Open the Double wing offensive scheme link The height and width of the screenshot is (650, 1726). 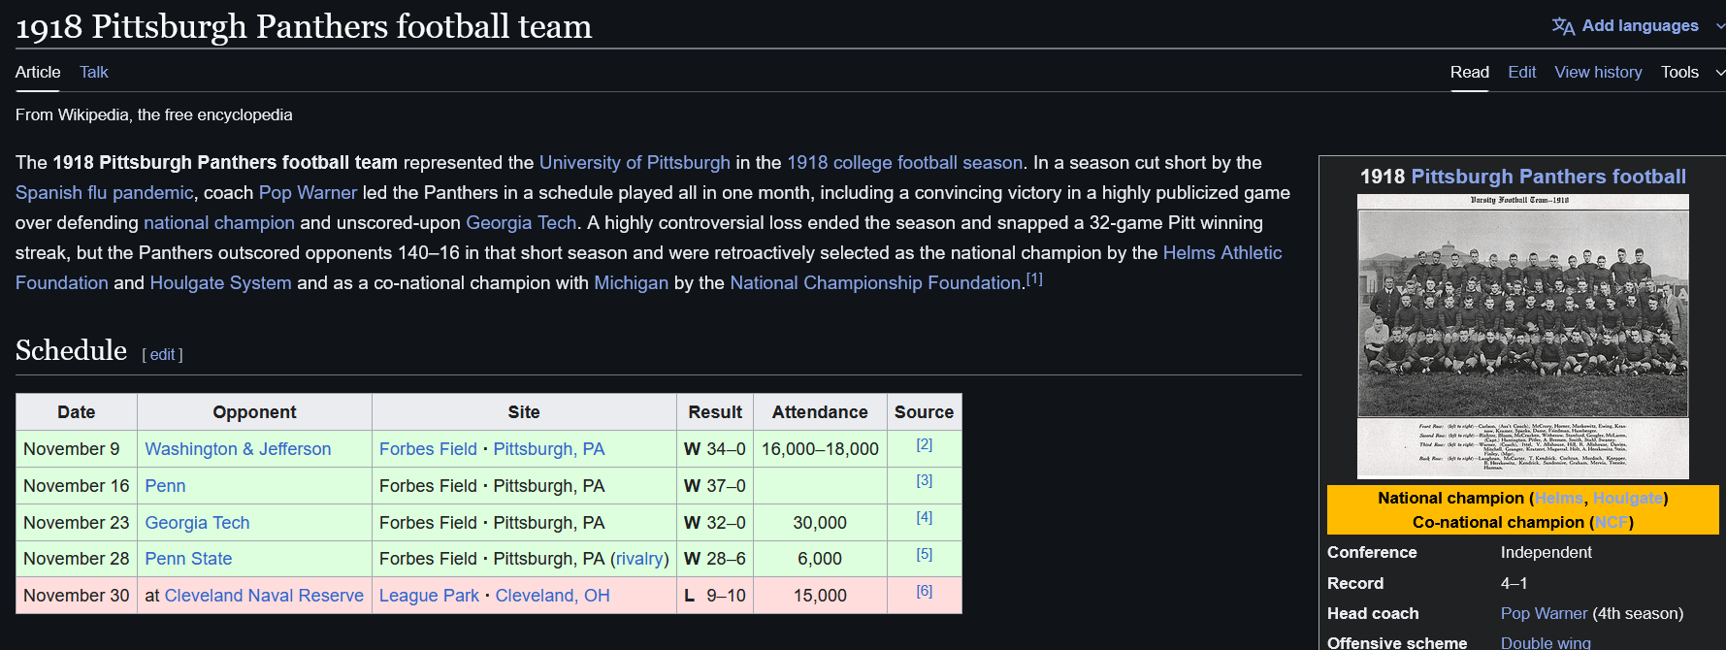click(x=1546, y=642)
